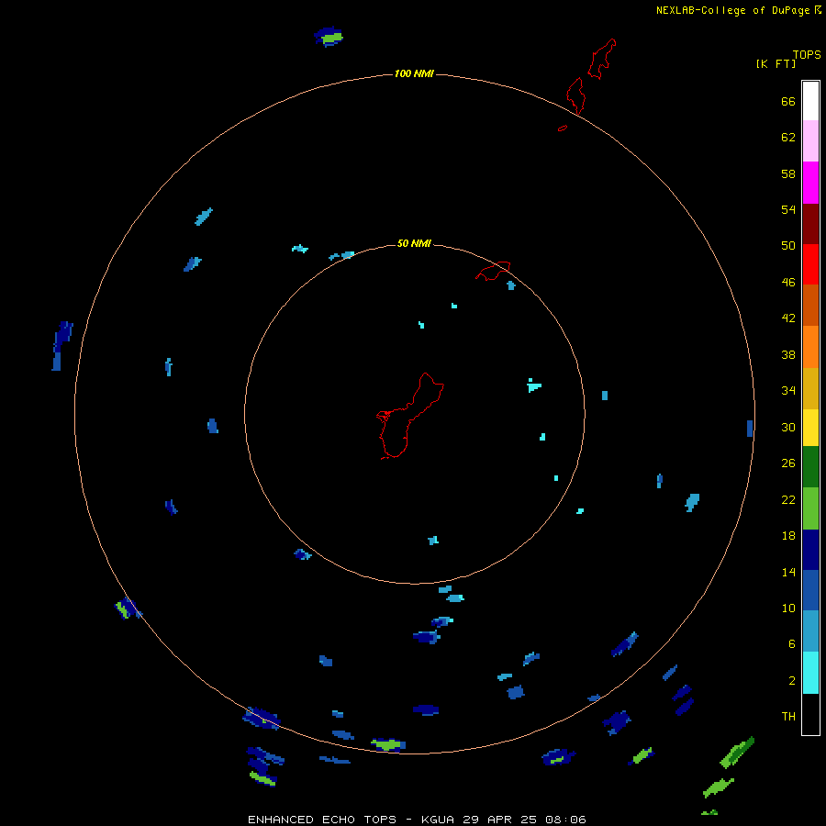826x826 pixels.
Task: Click the legend value "34"
Action: tap(788, 390)
